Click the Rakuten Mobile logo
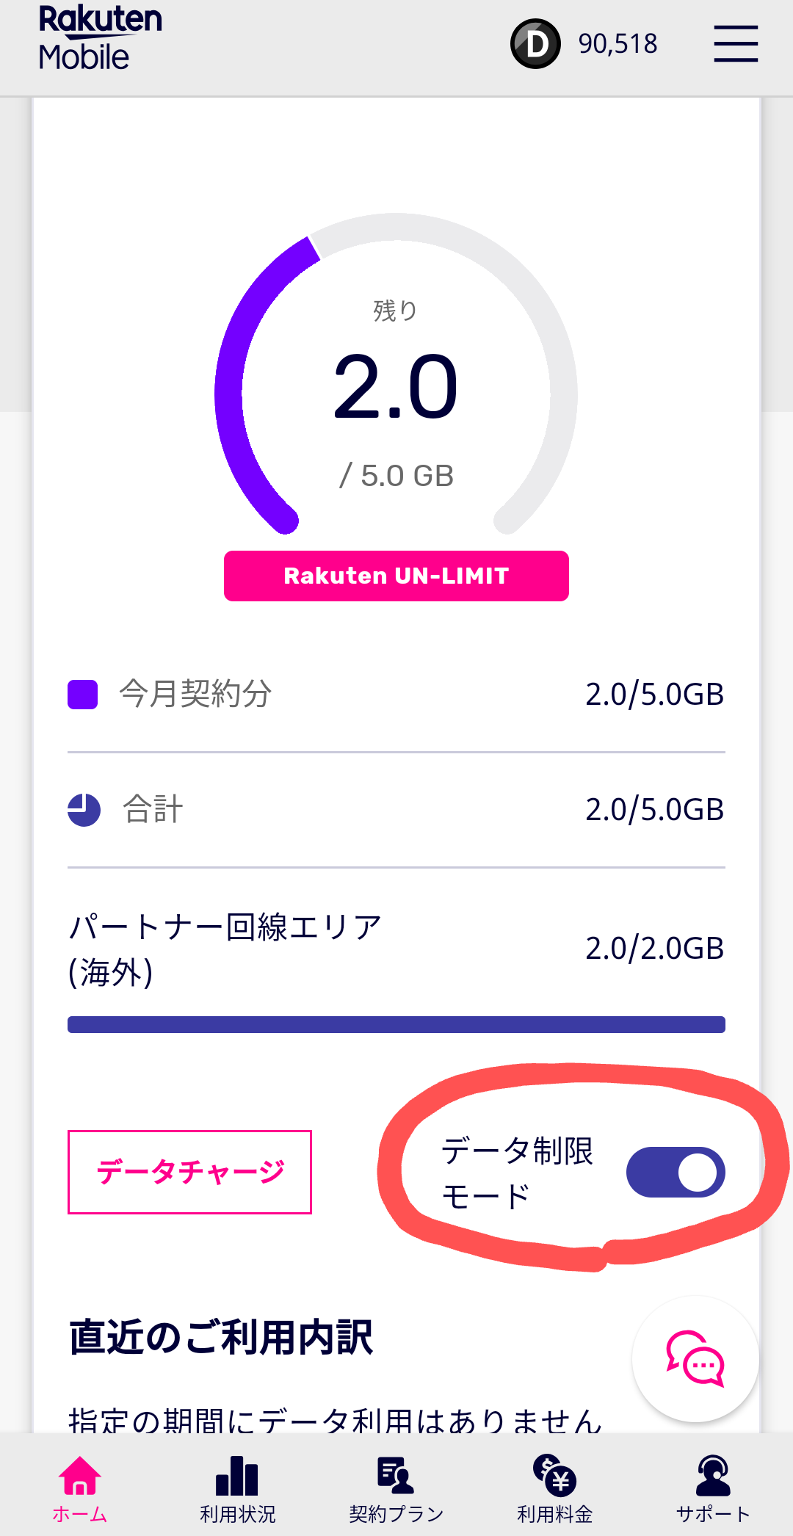The width and height of the screenshot is (793, 1536). click(x=100, y=38)
